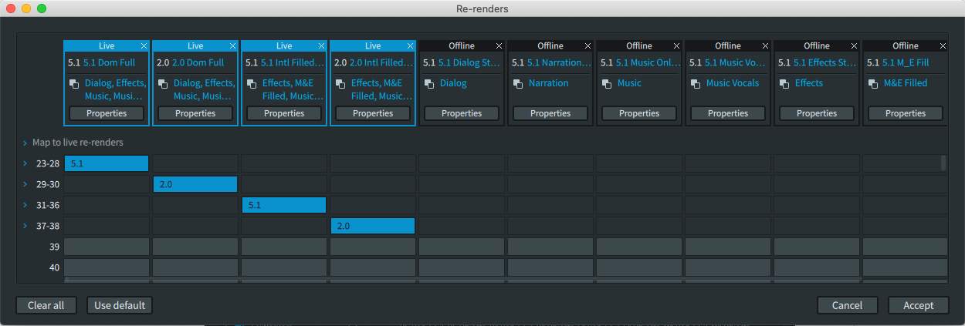This screenshot has width=965, height=326.
Task: Click the stems icon next to Music Vocals
Action: [695, 84]
